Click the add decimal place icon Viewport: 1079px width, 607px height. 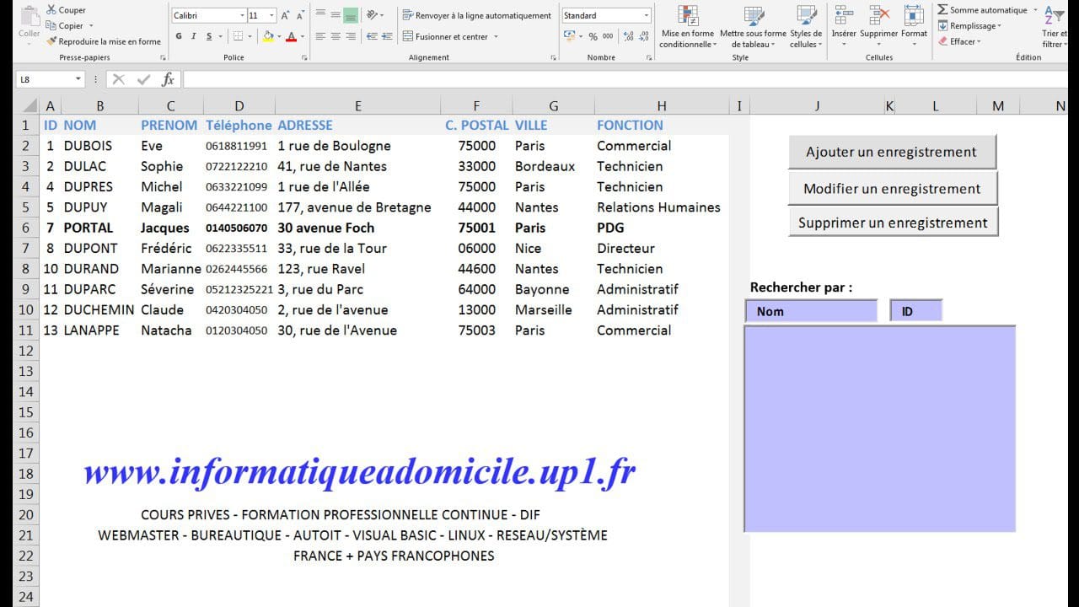coord(629,36)
